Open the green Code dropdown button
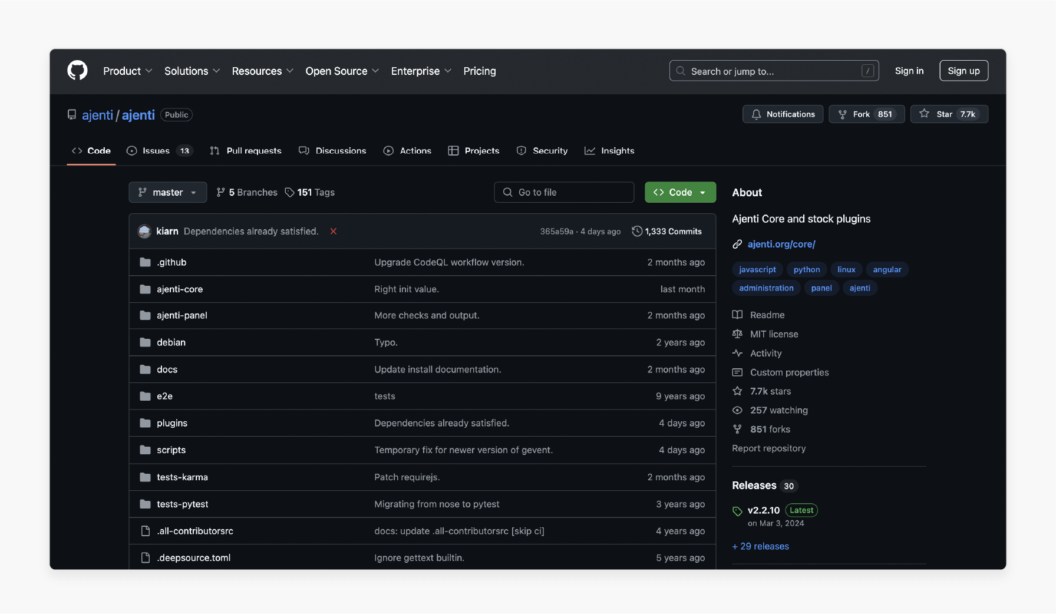This screenshot has width=1056, height=614. pos(681,193)
